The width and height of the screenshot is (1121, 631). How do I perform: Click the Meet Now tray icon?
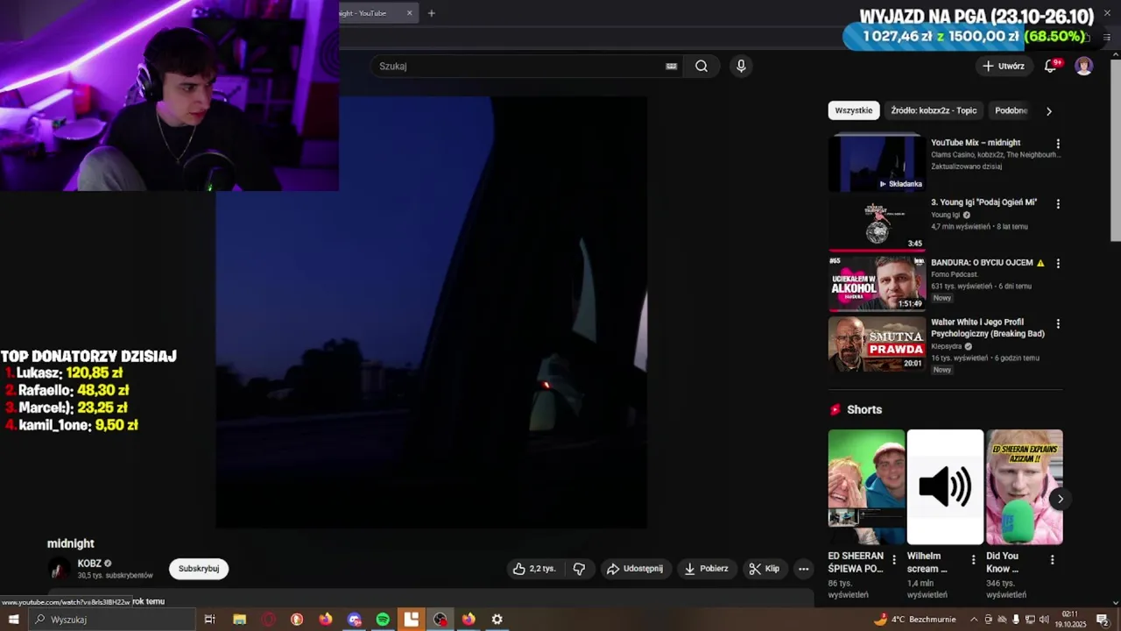click(x=989, y=620)
